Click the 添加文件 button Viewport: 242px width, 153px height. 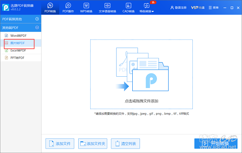pos(60,144)
